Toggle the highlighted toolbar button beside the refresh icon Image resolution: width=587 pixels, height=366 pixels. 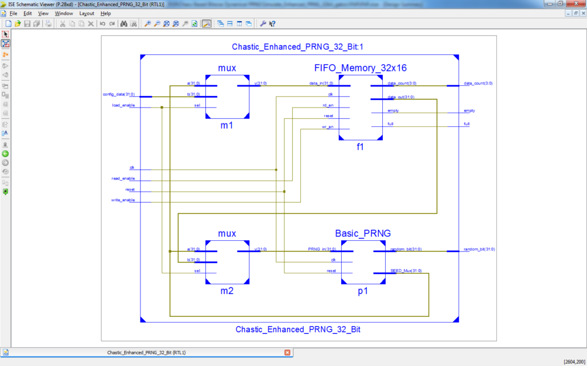point(206,24)
